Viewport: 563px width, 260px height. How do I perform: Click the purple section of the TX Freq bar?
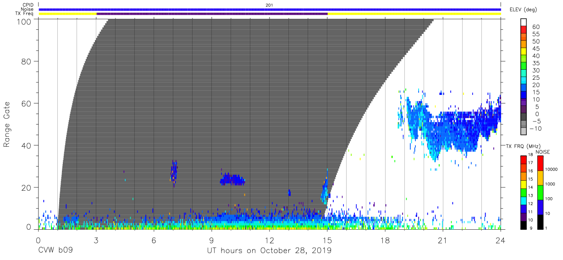point(212,14)
